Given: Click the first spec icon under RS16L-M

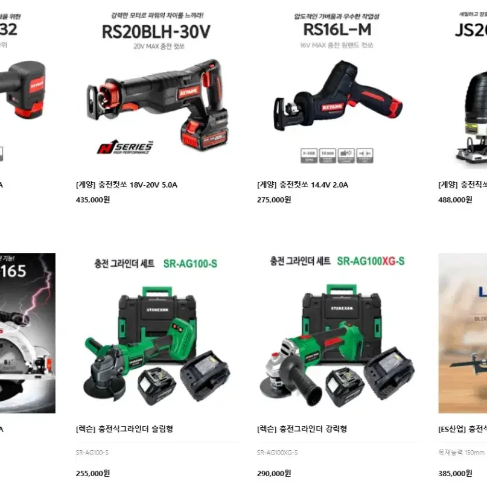Looking at the screenshot, I should point(309,156).
